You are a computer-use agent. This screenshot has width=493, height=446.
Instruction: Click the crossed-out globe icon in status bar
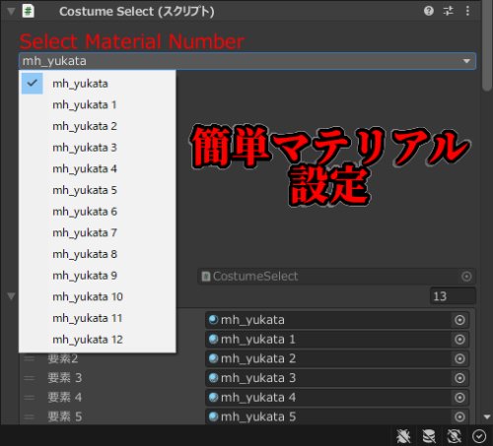pos(455,436)
